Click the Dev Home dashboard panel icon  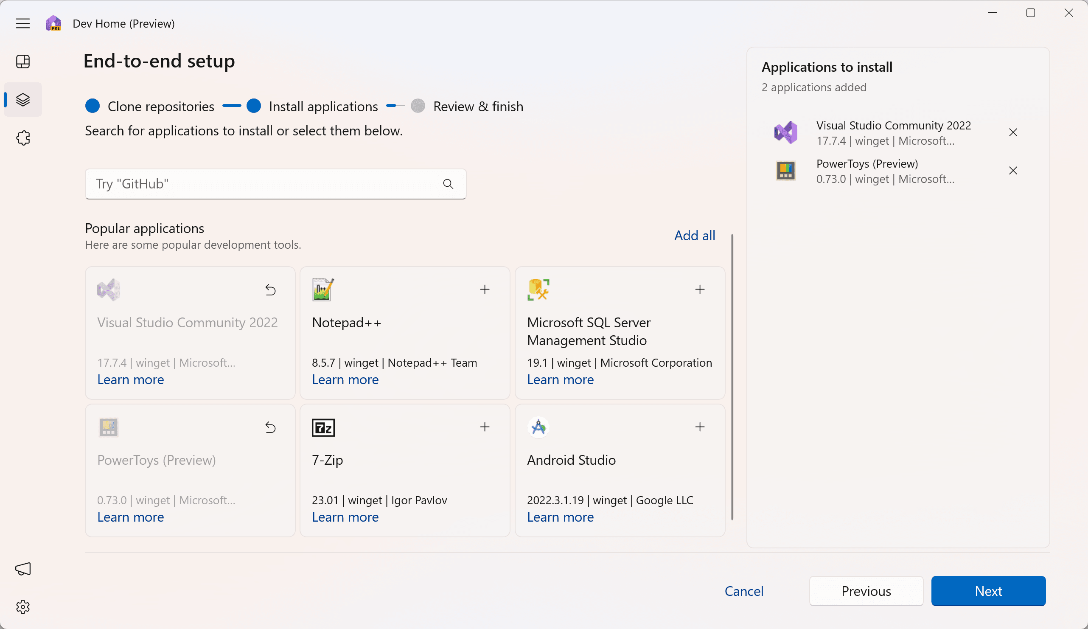point(23,62)
